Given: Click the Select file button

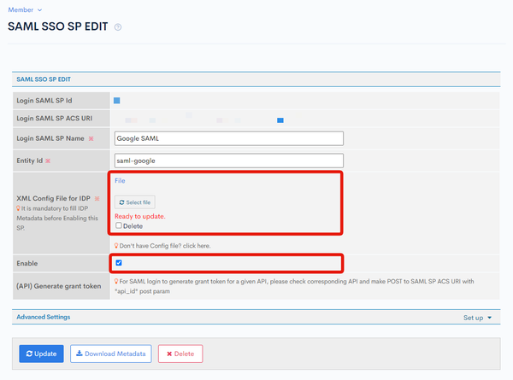Looking at the screenshot, I should (135, 202).
